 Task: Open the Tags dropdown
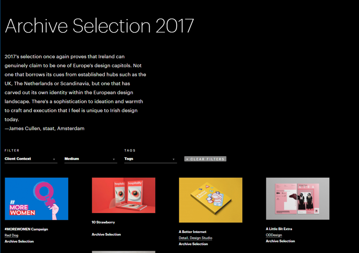(x=150, y=159)
